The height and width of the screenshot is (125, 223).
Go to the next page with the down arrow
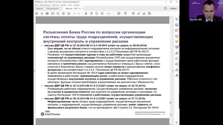click(x=69, y=14)
